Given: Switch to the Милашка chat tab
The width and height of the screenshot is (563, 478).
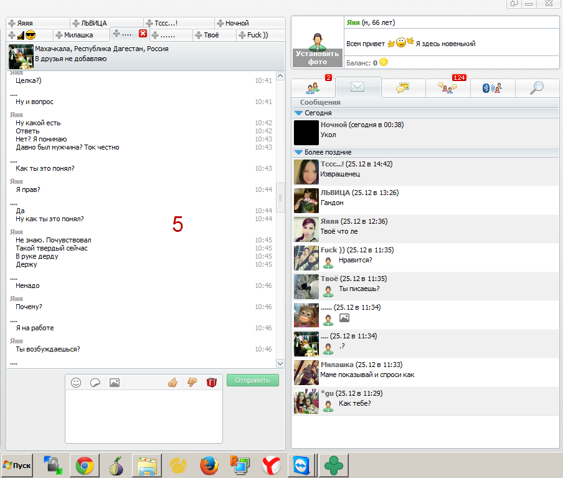Looking at the screenshot, I should (81, 35).
